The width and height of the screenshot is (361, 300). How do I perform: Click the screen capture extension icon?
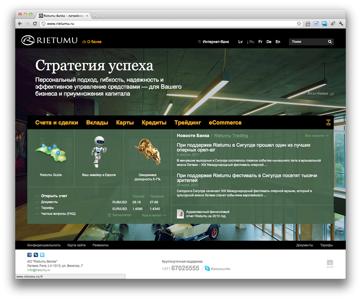click(x=324, y=23)
